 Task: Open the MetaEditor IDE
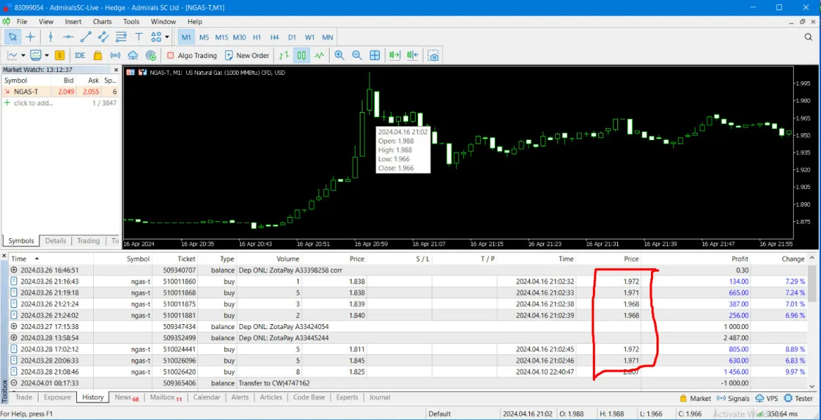point(80,55)
